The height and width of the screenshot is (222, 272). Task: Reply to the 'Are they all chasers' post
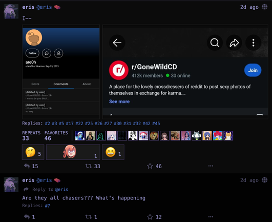(x=29, y=217)
